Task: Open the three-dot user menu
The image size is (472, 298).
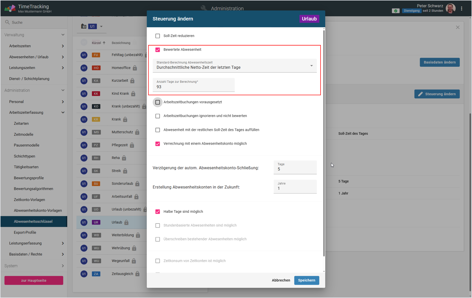Action: (461, 9)
